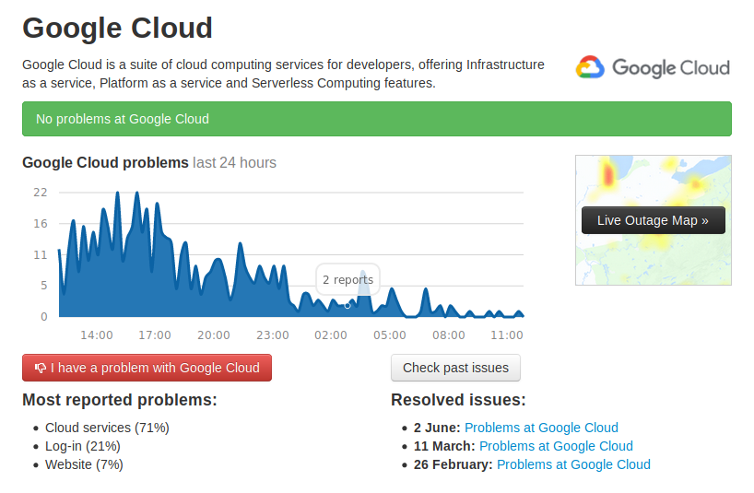Click the '23:00' time axis label
This screenshot has width=754, height=493.
272,335
